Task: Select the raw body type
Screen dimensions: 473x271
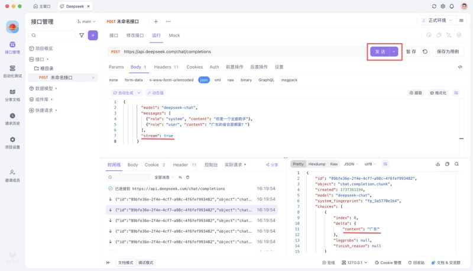Action: (231, 80)
